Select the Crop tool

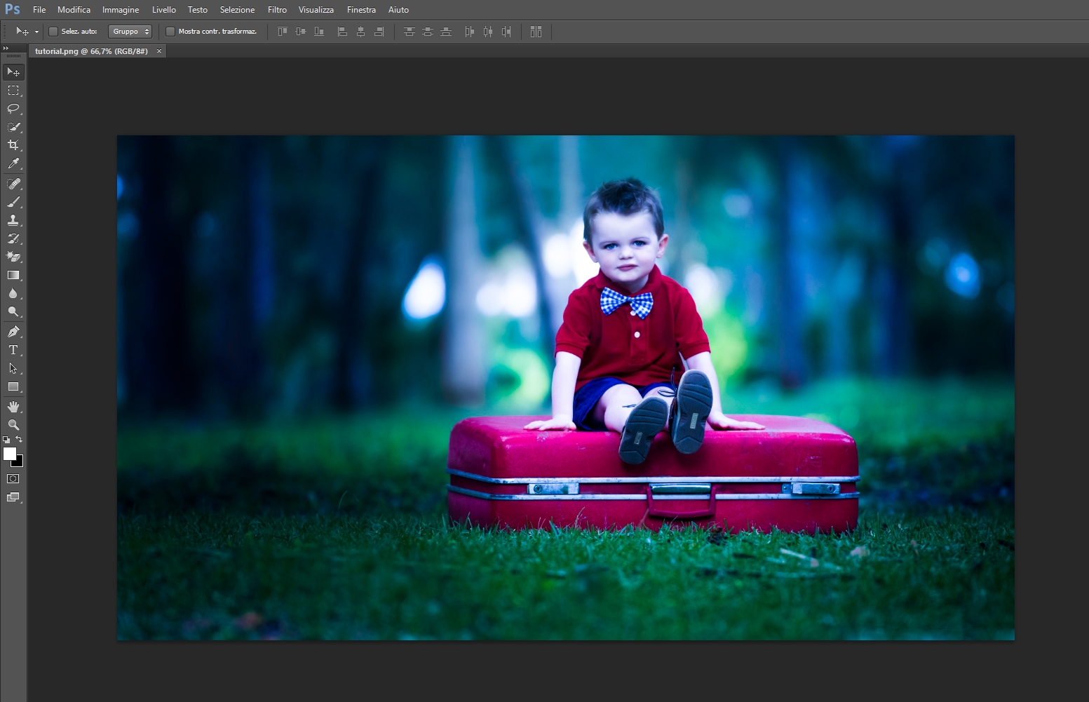tap(13, 145)
